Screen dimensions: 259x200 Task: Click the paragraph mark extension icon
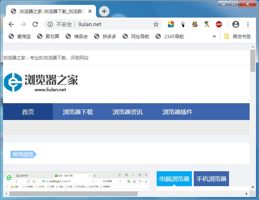click(207, 24)
